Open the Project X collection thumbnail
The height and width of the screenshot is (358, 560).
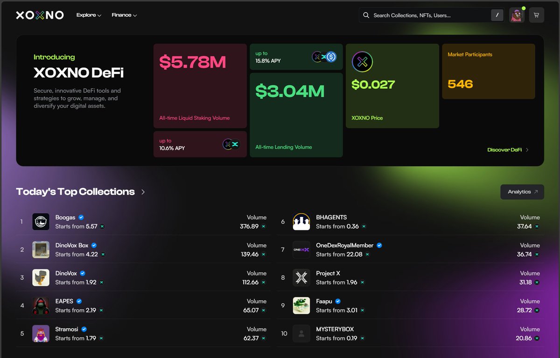coord(301,277)
